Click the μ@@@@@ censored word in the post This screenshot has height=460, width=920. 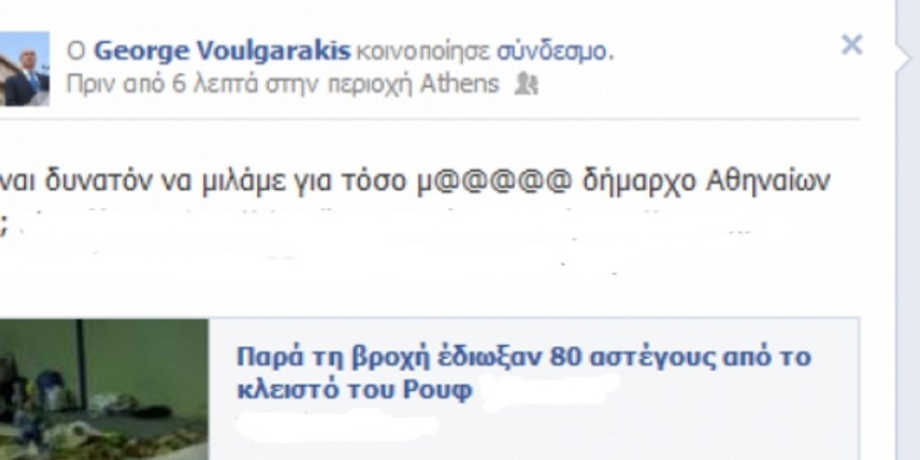494,182
